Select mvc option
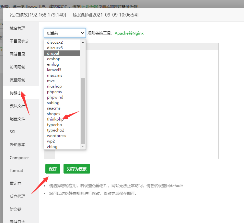This screenshot has height=223, width=244. (x=62, y=81)
